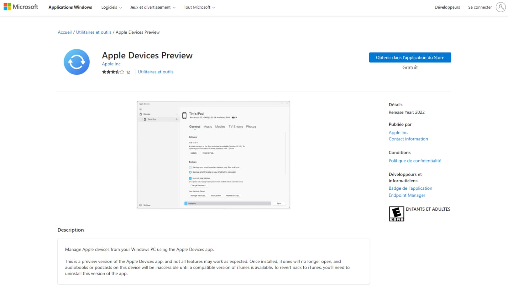508x285 pixels.
Task: Switch to the Music tab in screenshot
Action: pos(207,127)
